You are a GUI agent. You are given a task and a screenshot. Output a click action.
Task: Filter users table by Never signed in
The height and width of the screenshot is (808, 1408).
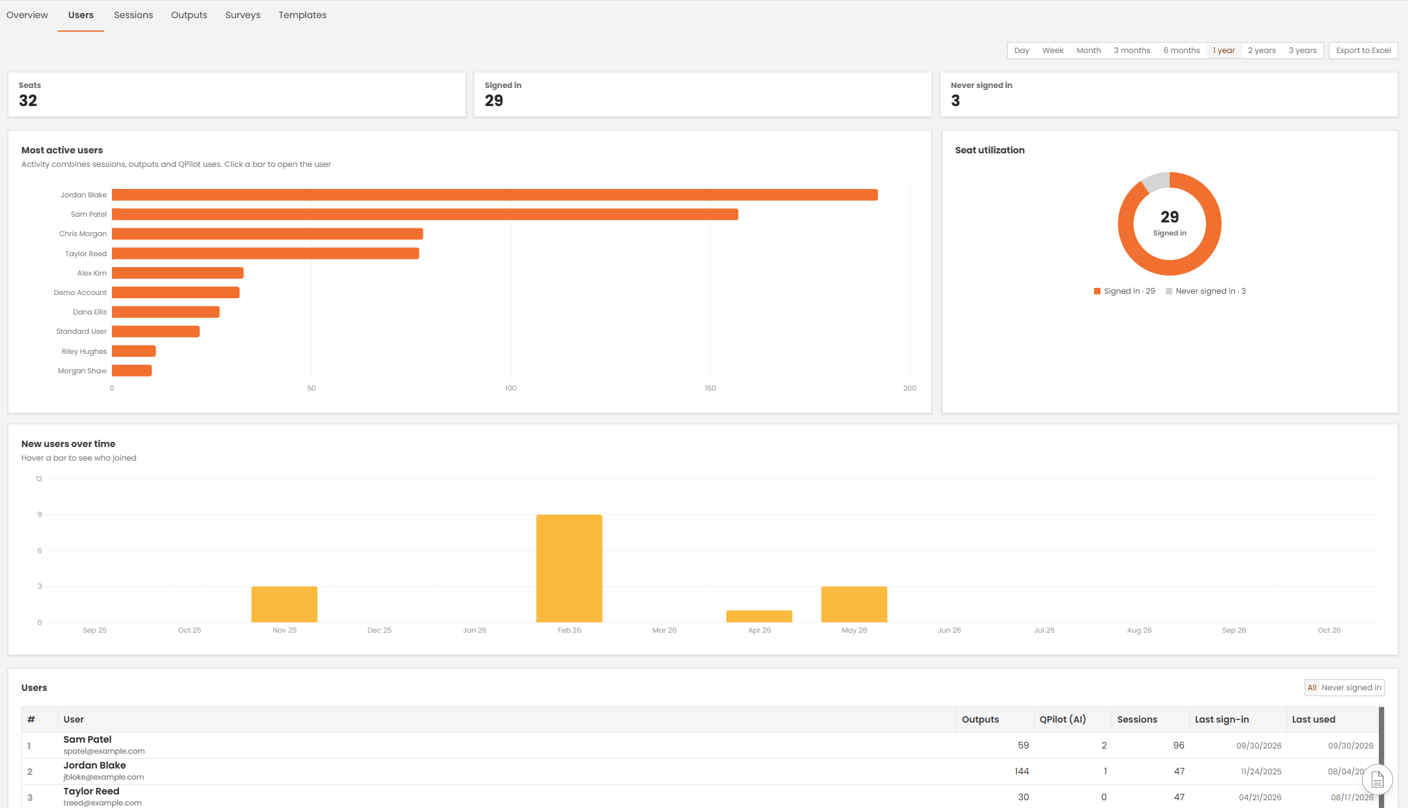tap(1351, 688)
